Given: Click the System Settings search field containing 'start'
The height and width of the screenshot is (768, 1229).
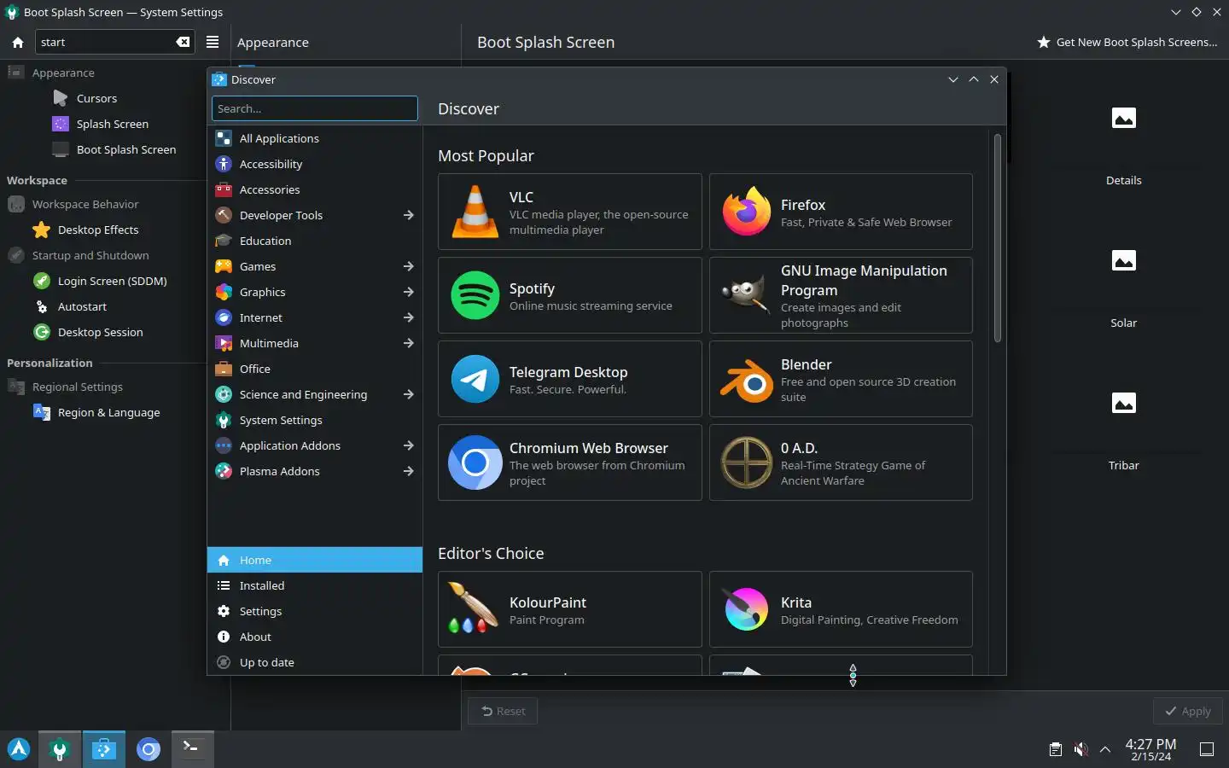Looking at the screenshot, I should (114, 42).
